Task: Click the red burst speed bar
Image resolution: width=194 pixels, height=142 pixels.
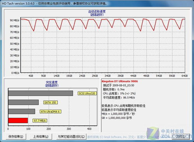Action: [x=18, y=120]
